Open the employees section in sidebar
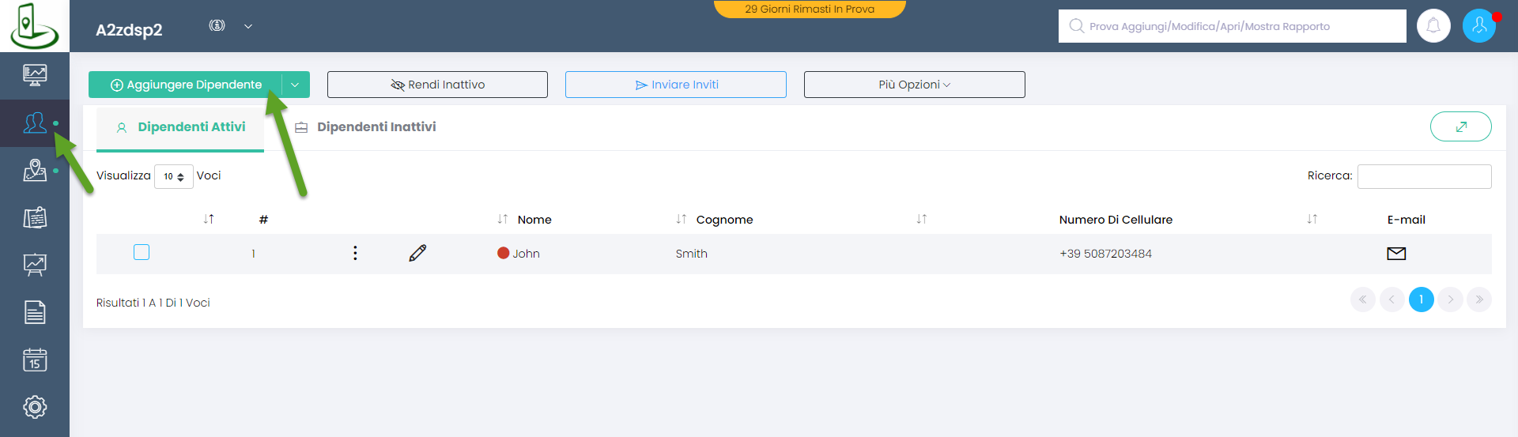Screen dimensions: 1518x437 (35, 123)
